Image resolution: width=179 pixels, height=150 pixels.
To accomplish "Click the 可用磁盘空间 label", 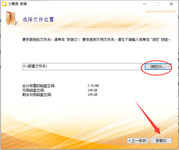I will pyautogui.click(x=33, y=90).
